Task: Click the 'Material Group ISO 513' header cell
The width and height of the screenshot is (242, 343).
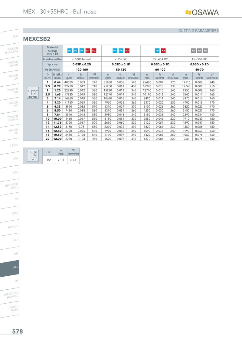Action: [53, 51]
